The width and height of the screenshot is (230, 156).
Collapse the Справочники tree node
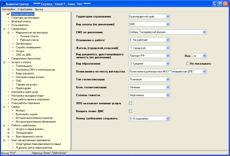coord(4,29)
